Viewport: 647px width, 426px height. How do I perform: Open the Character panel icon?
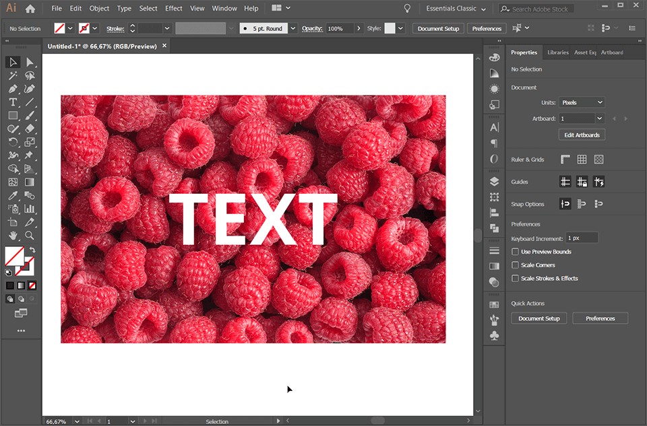[494, 127]
